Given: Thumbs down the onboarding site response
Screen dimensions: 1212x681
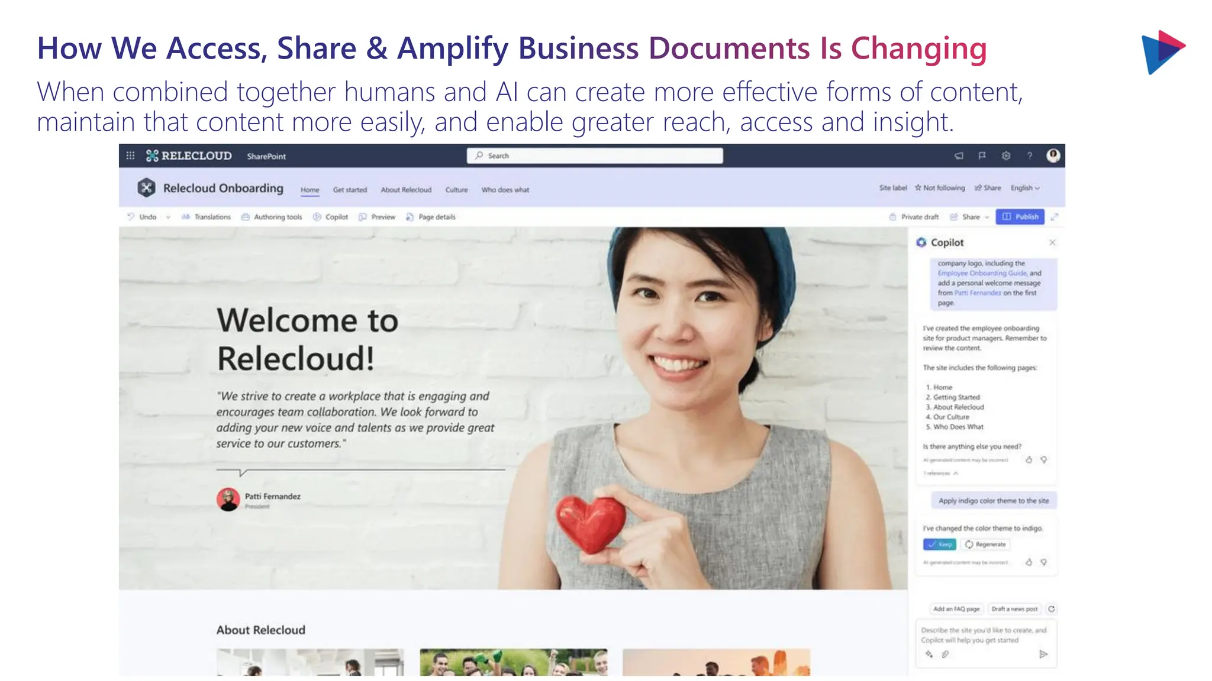Looking at the screenshot, I should [1044, 459].
